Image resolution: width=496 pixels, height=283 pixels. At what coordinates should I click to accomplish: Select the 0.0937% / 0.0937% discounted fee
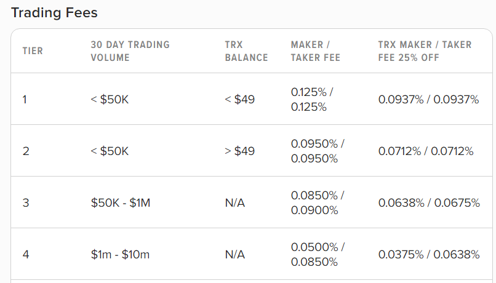(x=429, y=100)
